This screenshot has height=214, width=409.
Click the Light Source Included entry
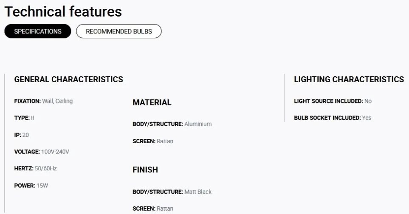(333, 101)
